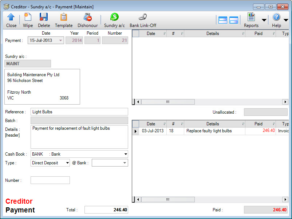The height and width of the screenshot is (219, 292).
Task: Sort lower grid by Details column header
Action: [213, 124]
